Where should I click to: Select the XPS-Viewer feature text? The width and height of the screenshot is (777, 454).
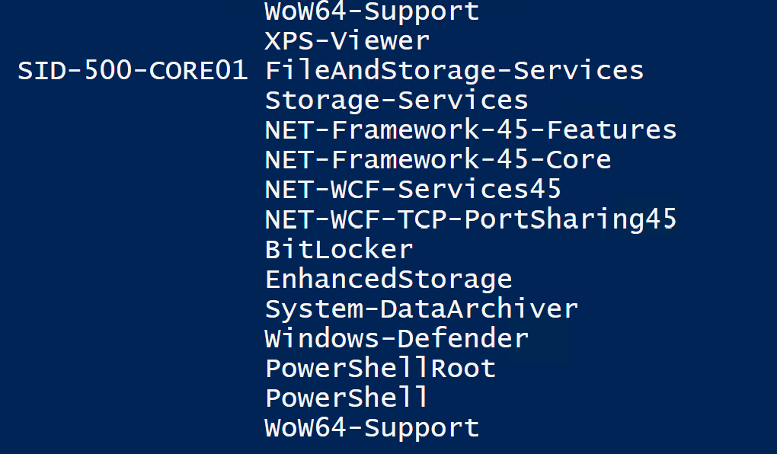[x=347, y=40]
